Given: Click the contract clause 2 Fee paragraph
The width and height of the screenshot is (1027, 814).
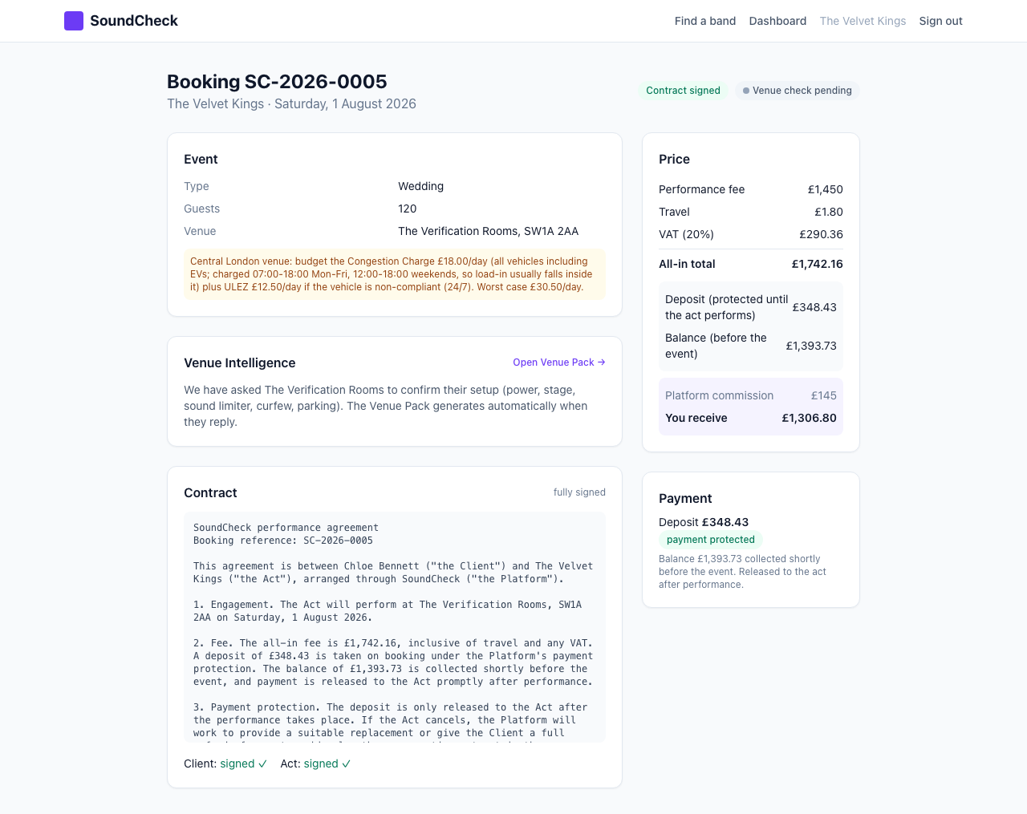Looking at the screenshot, I should coord(393,662).
